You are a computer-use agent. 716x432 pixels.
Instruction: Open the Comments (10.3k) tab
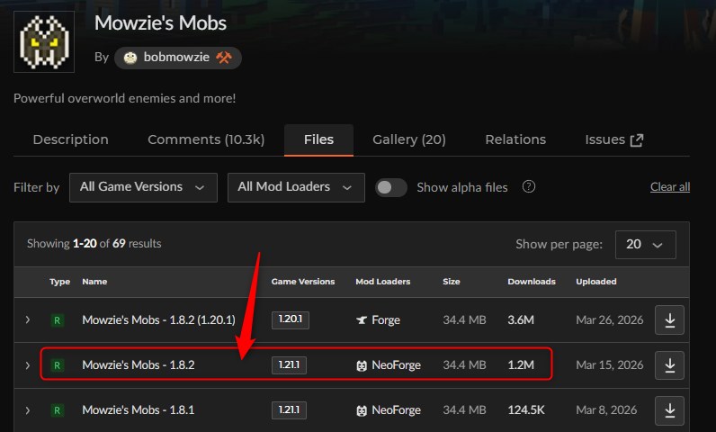click(x=206, y=139)
